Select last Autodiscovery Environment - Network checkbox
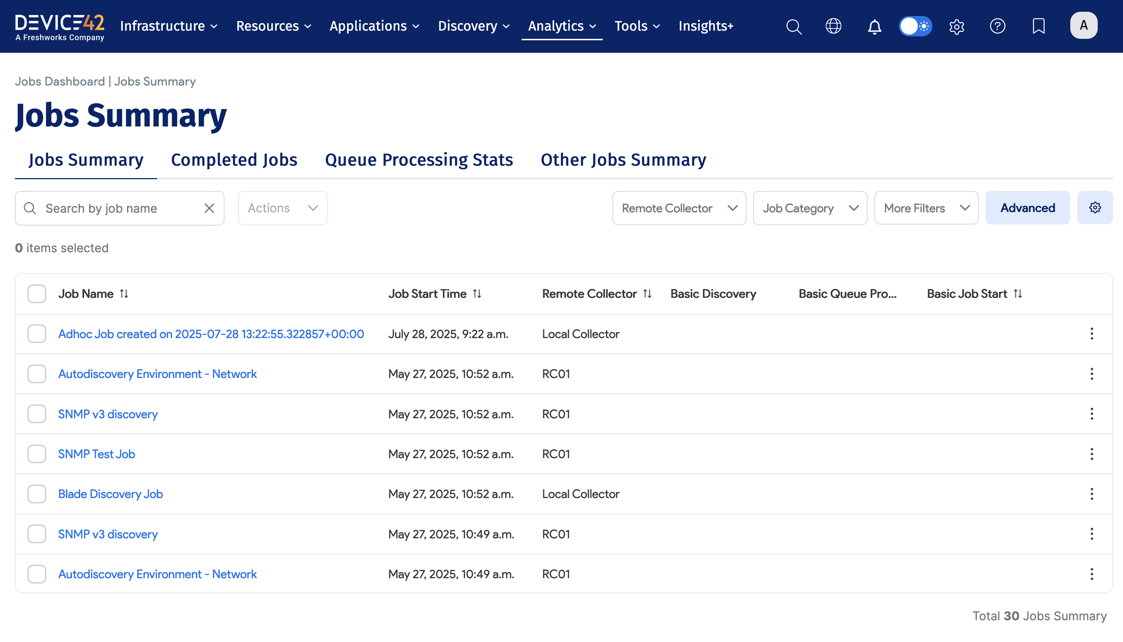This screenshot has height=642, width=1123. pos(37,574)
